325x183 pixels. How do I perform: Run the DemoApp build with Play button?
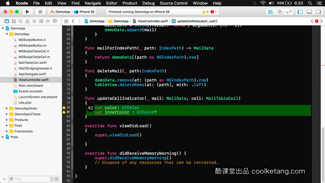[27, 12]
